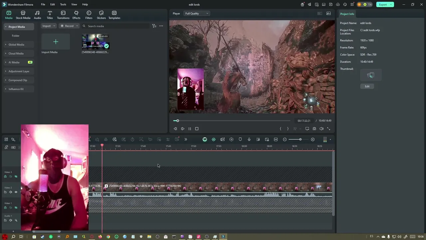Click the green AI copilot face icon
Screen dimensions: 426x240
(x=205, y=139)
